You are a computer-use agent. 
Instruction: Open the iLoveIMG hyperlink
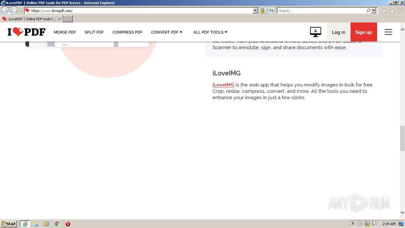(223, 85)
